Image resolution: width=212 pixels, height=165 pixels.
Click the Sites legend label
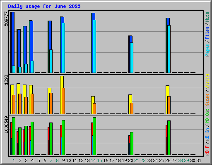coord(207,100)
